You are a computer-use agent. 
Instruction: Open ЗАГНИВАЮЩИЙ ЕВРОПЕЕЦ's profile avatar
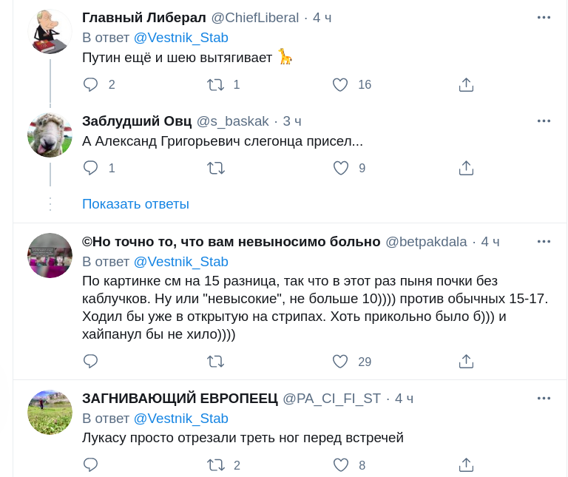pos(50,413)
